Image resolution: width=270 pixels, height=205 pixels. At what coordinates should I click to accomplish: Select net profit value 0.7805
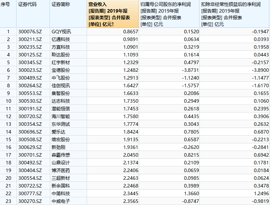tap(191, 132)
